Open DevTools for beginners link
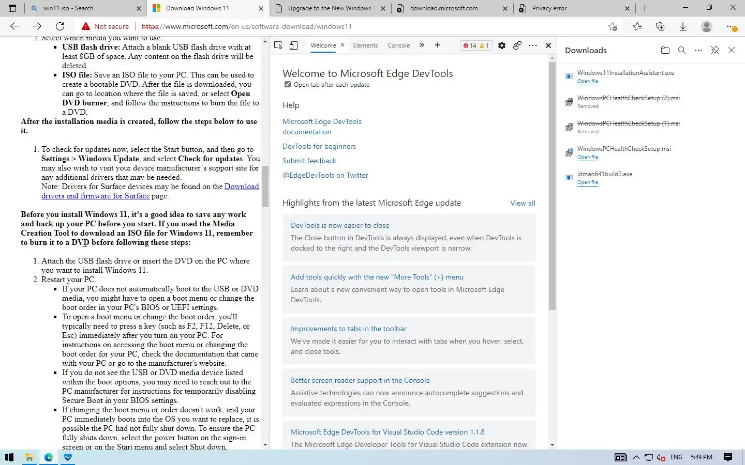Viewport: 745px width, 465px height. tap(319, 146)
